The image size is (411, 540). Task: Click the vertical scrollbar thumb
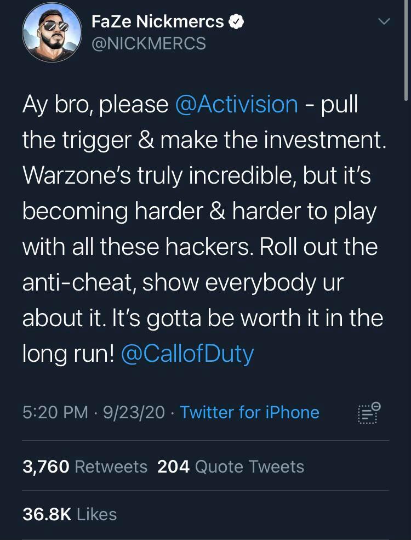(x=406, y=44)
